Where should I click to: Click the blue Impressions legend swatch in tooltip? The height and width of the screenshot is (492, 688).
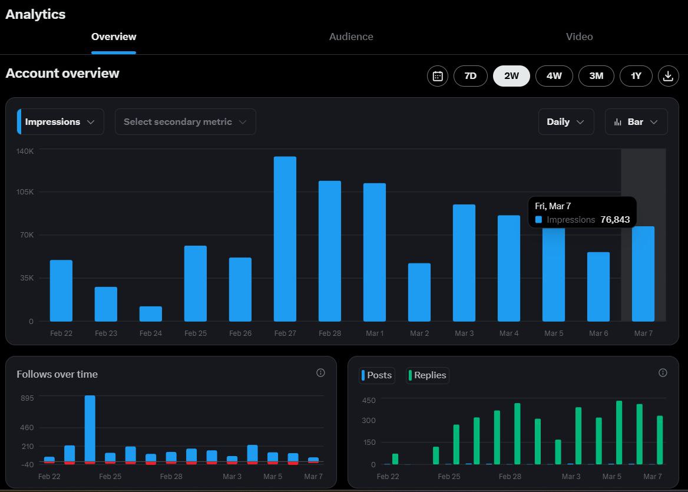tap(538, 220)
